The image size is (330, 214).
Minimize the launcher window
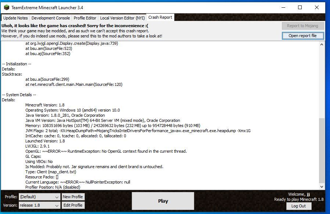283,8
